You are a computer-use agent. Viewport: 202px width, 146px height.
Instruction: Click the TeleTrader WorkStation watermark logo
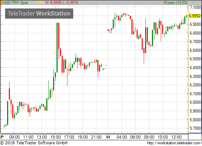pos(39,14)
